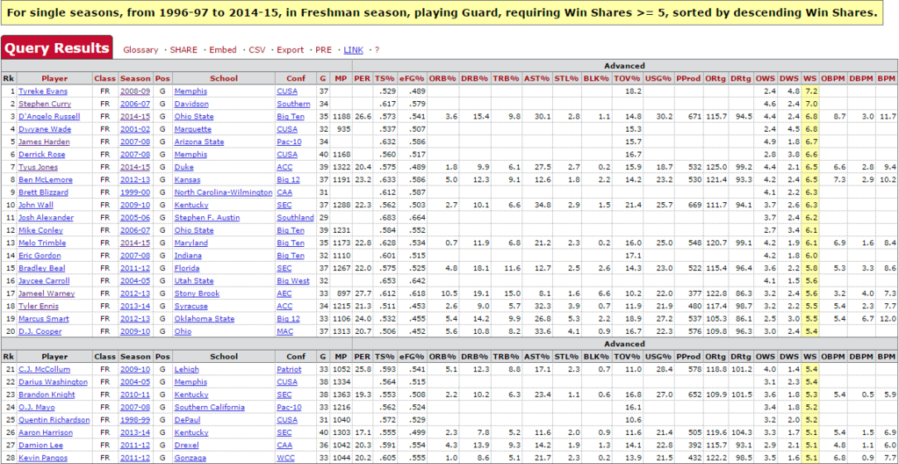Open the 1998-99 season link for Quentin Richardson
Viewport: 899px width, 464px height.
pyautogui.click(x=135, y=420)
